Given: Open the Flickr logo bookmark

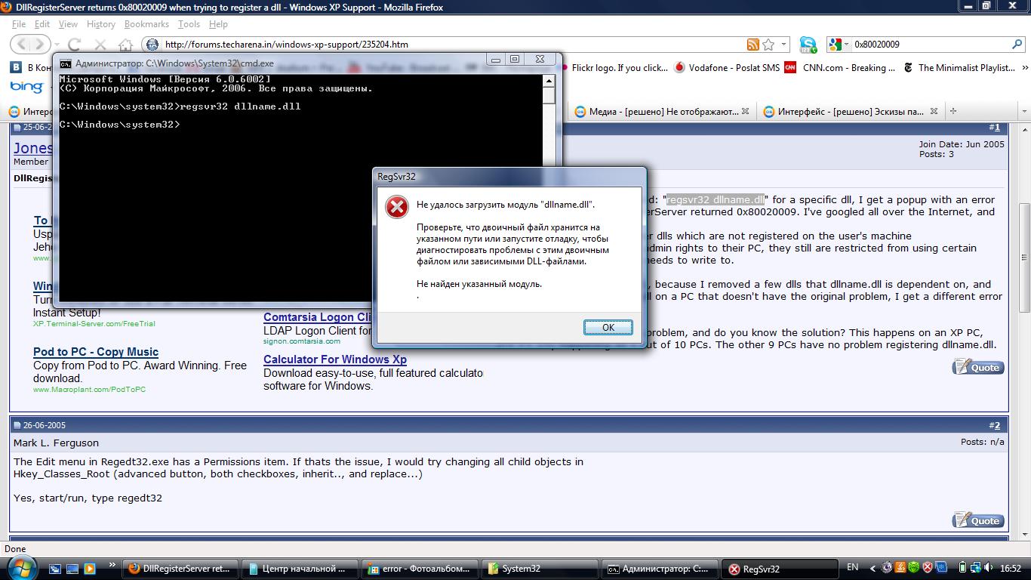Looking at the screenshot, I should coord(620,68).
